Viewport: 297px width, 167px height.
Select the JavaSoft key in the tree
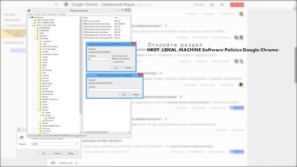(45, 76)
